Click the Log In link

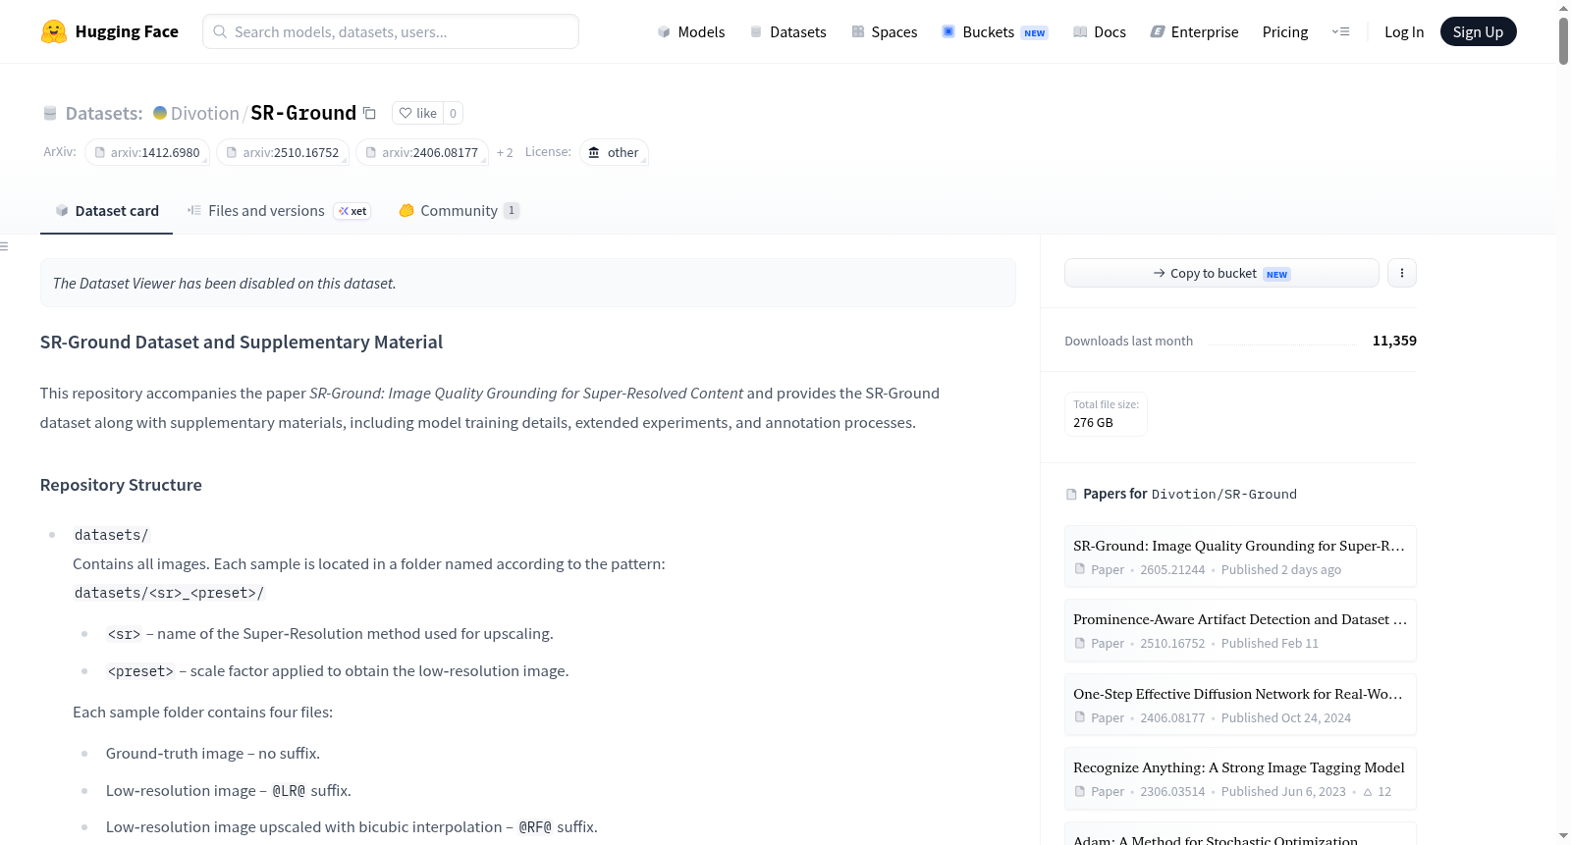[1404, 31]
